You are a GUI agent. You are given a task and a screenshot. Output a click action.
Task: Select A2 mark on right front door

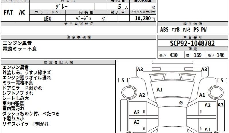(207, 105)
